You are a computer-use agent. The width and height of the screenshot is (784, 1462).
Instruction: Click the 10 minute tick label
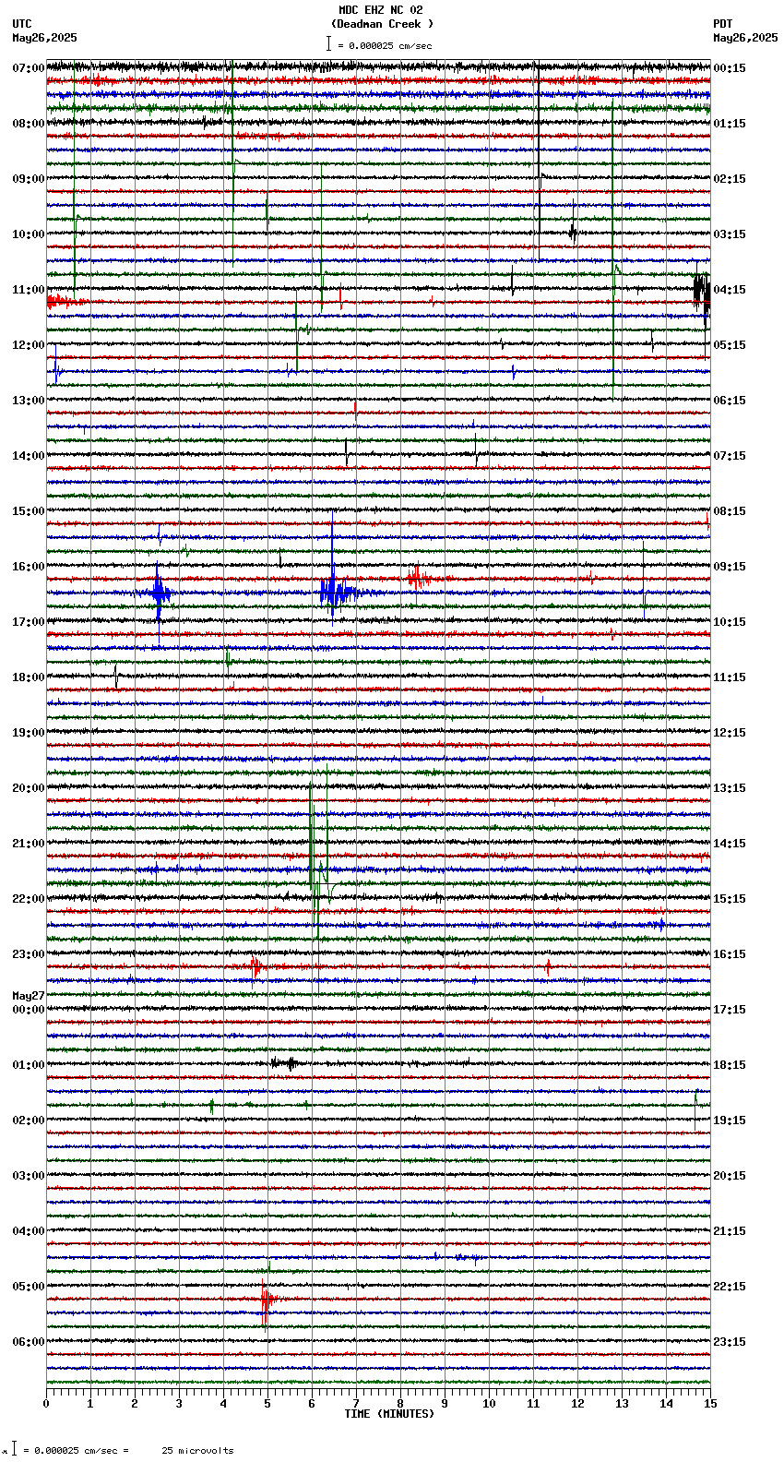tap(489, 1404)
